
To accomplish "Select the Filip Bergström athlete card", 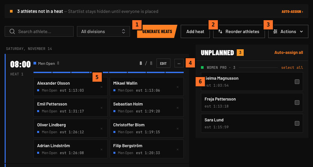I will click(147, 149).
